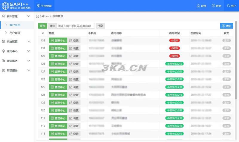Click the phone number/app name search field
239x142 pixels.
click(x=76, y=26)
